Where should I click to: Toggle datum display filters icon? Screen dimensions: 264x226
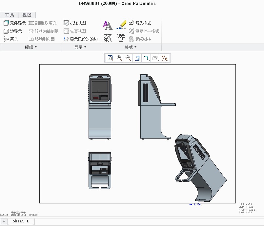(x=165, y=58)
